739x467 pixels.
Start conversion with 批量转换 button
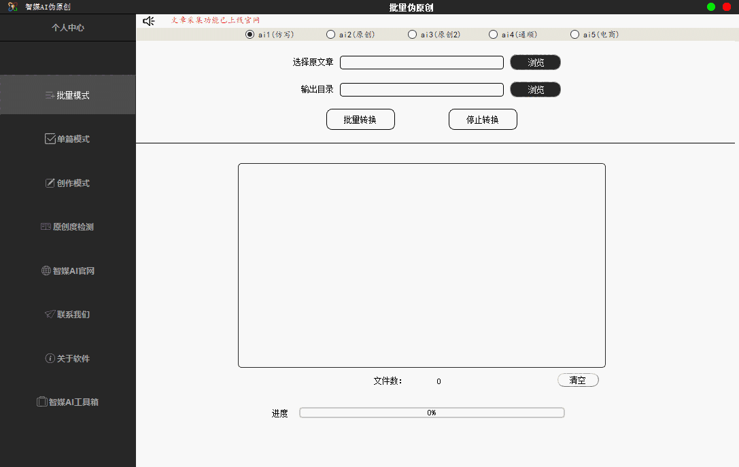click(360, 119)
